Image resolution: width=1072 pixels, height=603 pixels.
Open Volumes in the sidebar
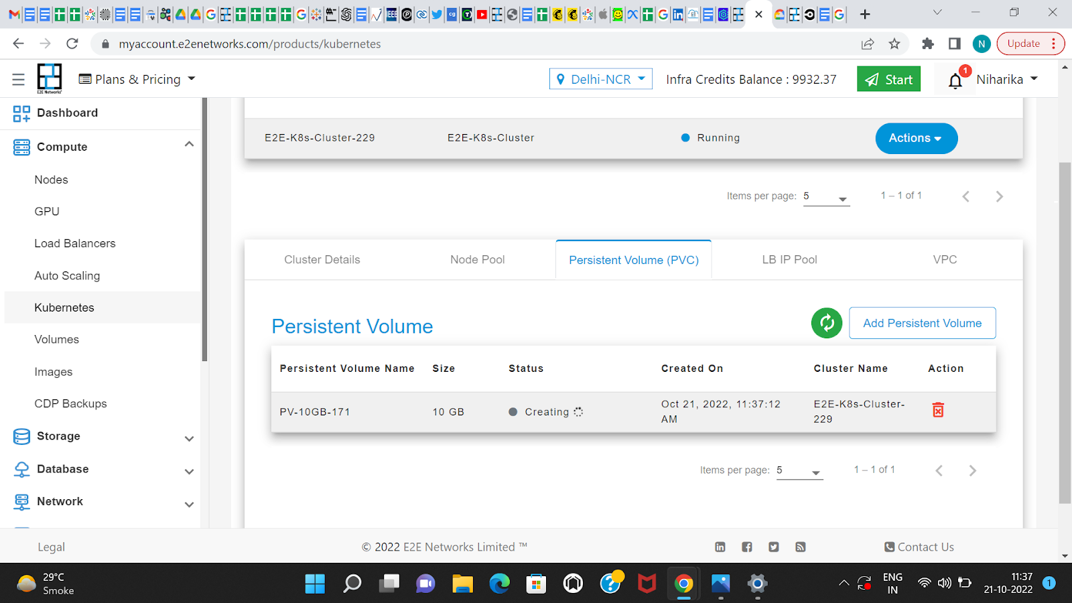pyautogui.click(x=57, y=340)
